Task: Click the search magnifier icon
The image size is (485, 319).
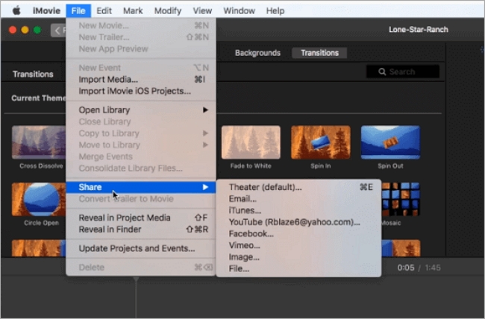Action: coord(382,72)
